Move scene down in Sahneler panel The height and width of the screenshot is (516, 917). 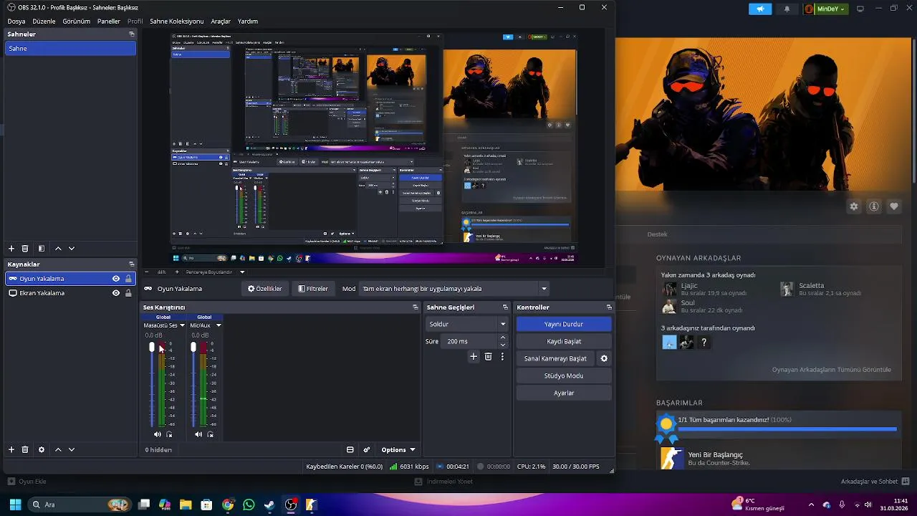(72, 249)
